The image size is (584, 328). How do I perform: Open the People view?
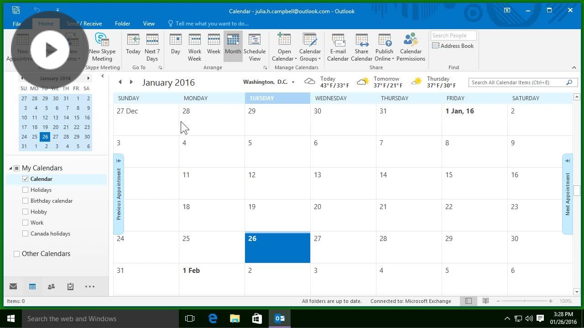coord(51,286)
